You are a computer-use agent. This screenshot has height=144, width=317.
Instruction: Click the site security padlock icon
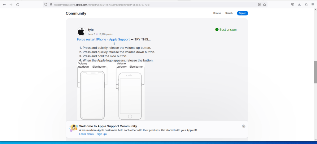pyautogui.click(x=51, y=5)
